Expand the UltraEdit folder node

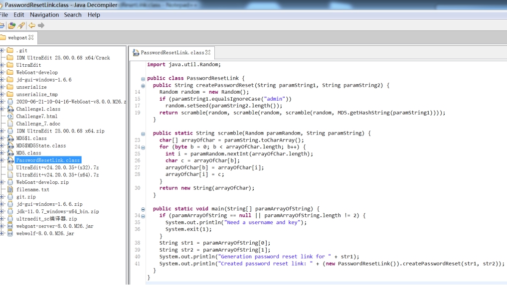[2, 65]
